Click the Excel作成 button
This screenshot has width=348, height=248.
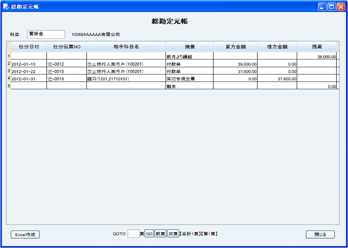click(x=25, y=235)
